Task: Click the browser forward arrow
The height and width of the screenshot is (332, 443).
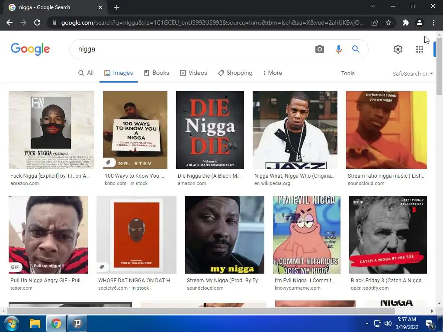Action: pyautogui.click(x=23, y=22)
